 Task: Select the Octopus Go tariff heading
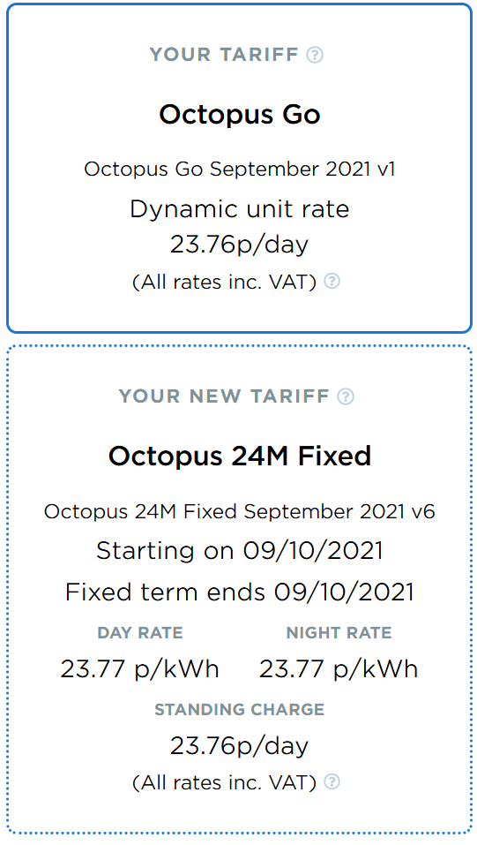pyautogui.click(x=240, y=115)
